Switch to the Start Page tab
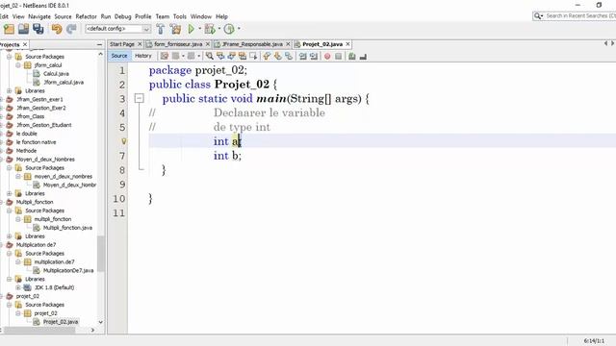The image size is (616, 346). pos(122,44)
